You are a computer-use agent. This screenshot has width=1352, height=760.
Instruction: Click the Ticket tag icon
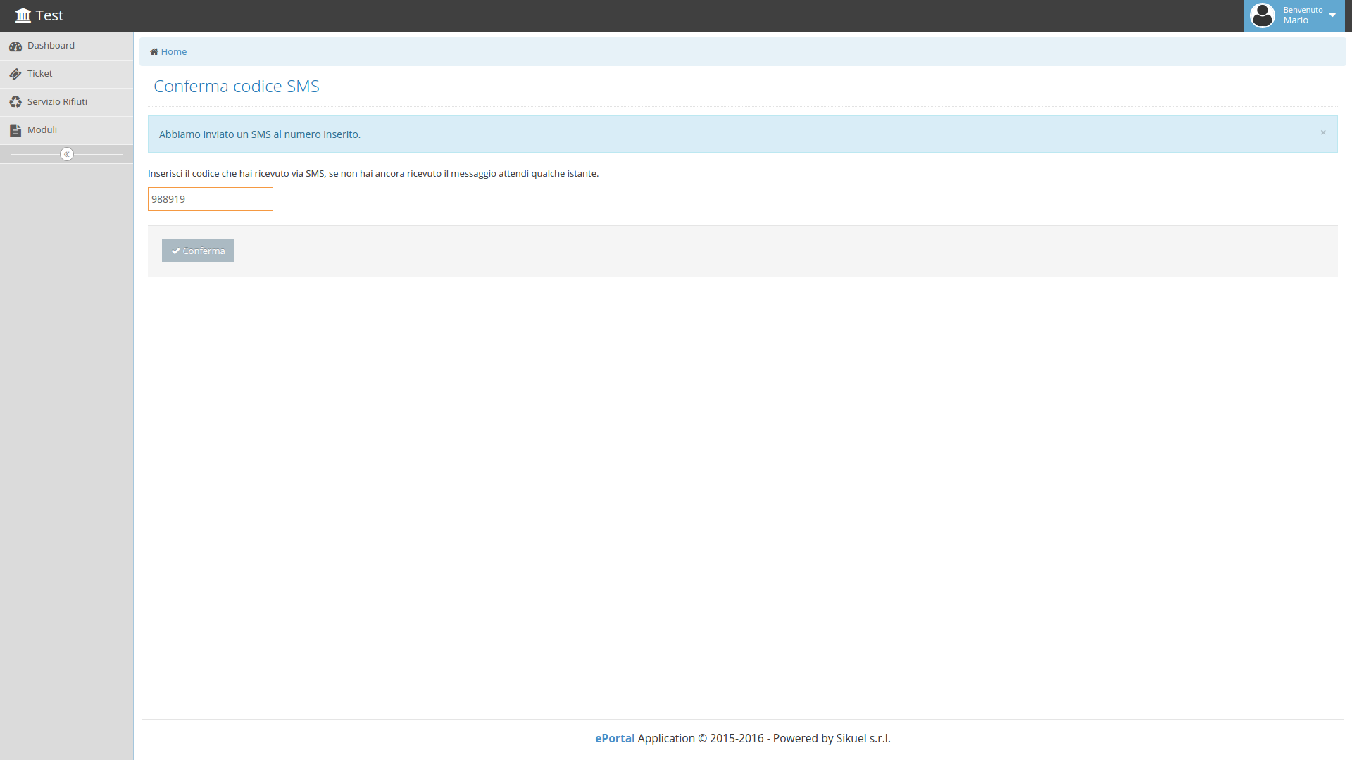click(x=15, y=74)
